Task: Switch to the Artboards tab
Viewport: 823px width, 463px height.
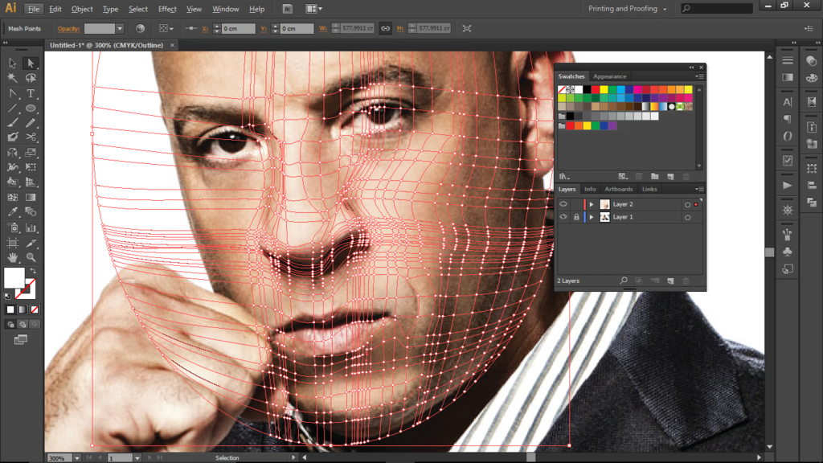Action: (x=619, y=189)
